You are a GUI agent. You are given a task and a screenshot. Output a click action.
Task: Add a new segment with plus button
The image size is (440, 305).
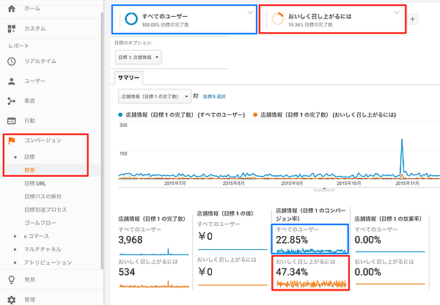(x=413, y=19)
